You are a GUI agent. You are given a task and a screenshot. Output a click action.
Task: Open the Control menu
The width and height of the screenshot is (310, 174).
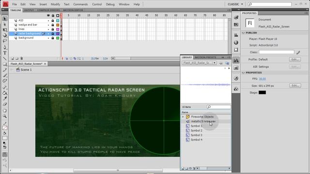pos(97,4)
